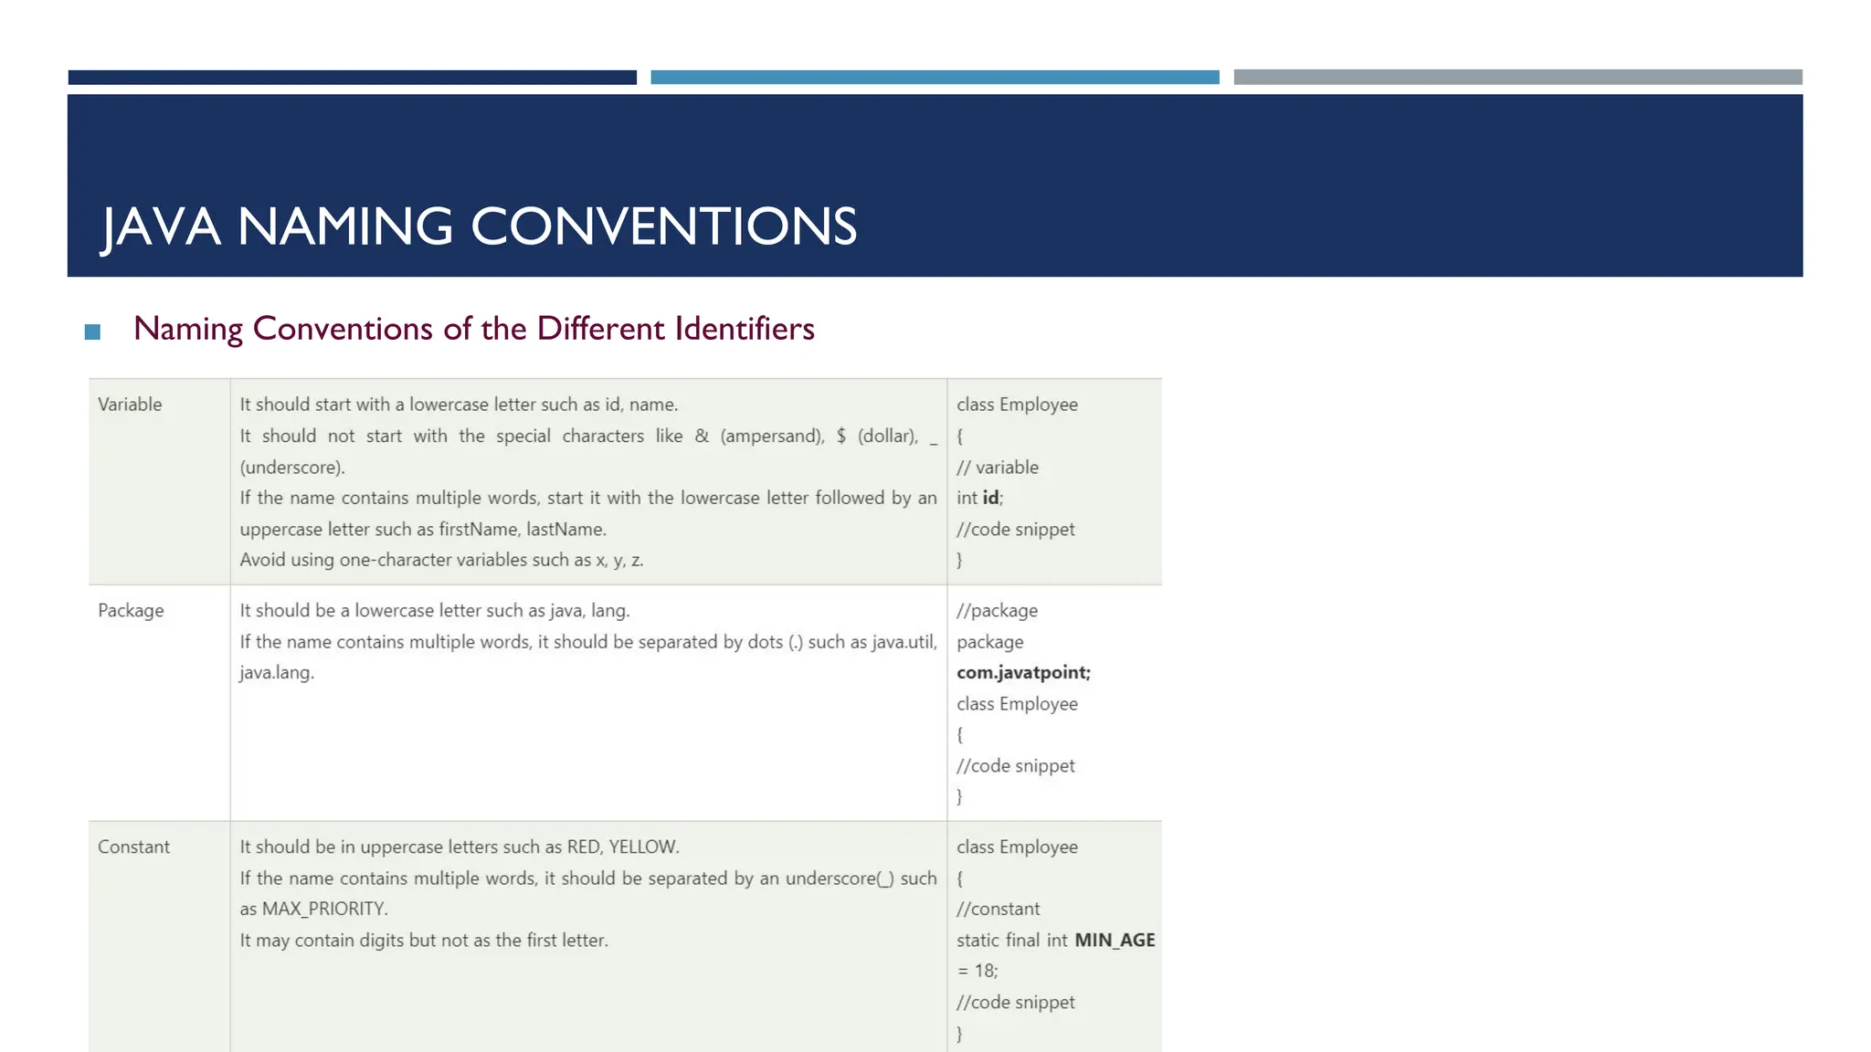Image resolution: width=1871 pixels, height=1052 pixels.
Task: Click text 'uppercase letter such as firstName, lastName.'
Action: click(423, 529)
